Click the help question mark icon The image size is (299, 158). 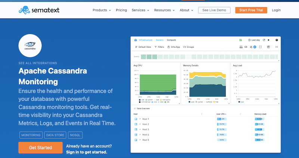[x=277, y=40]
